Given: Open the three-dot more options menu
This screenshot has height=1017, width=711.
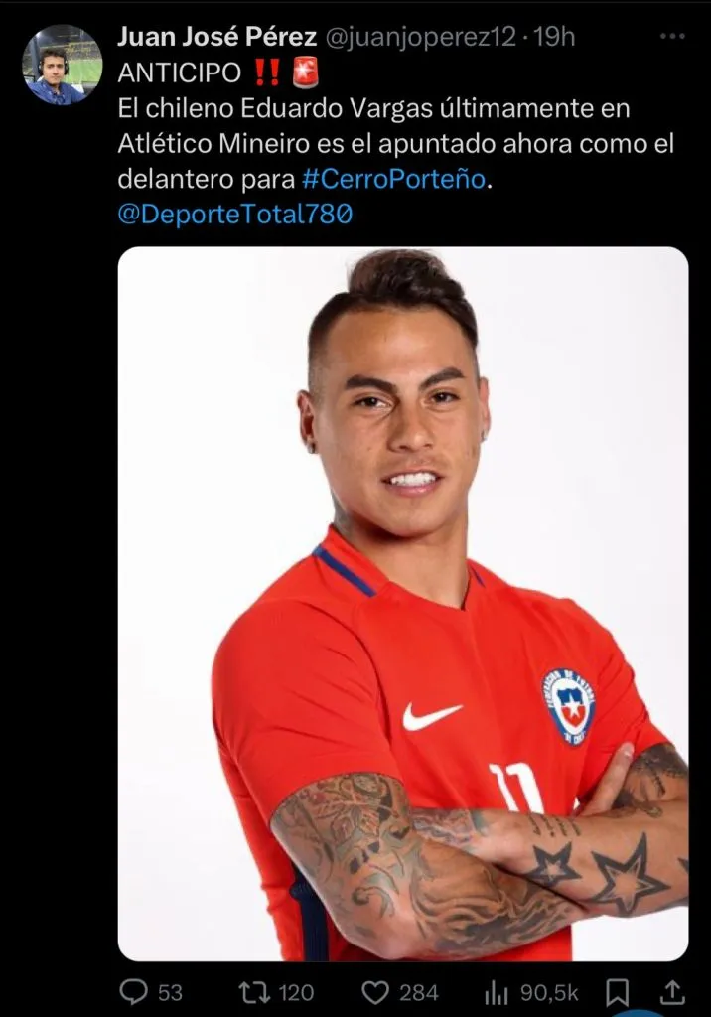Looking at the screenshot, I should click(672, 37).
